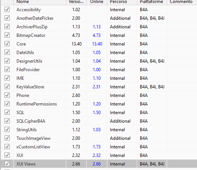Sort by the Percorso column header

tap(122, 2)
